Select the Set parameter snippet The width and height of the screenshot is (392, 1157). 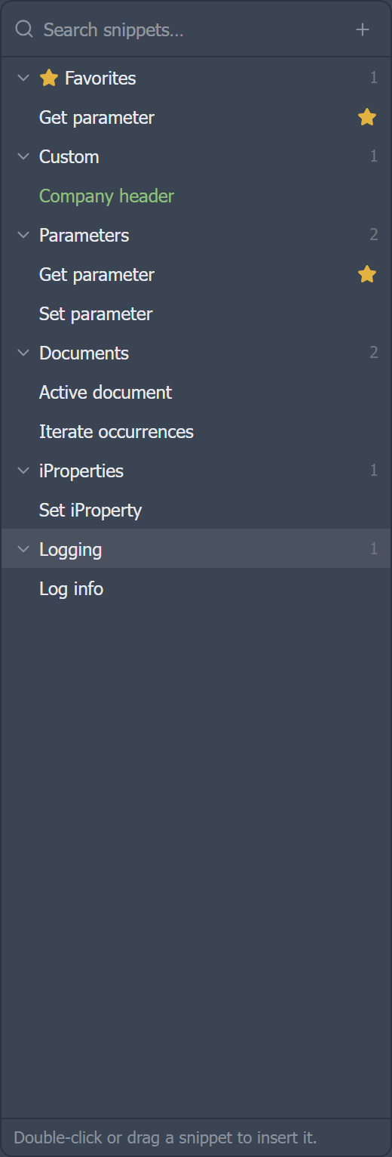click(x=196, y=313)
